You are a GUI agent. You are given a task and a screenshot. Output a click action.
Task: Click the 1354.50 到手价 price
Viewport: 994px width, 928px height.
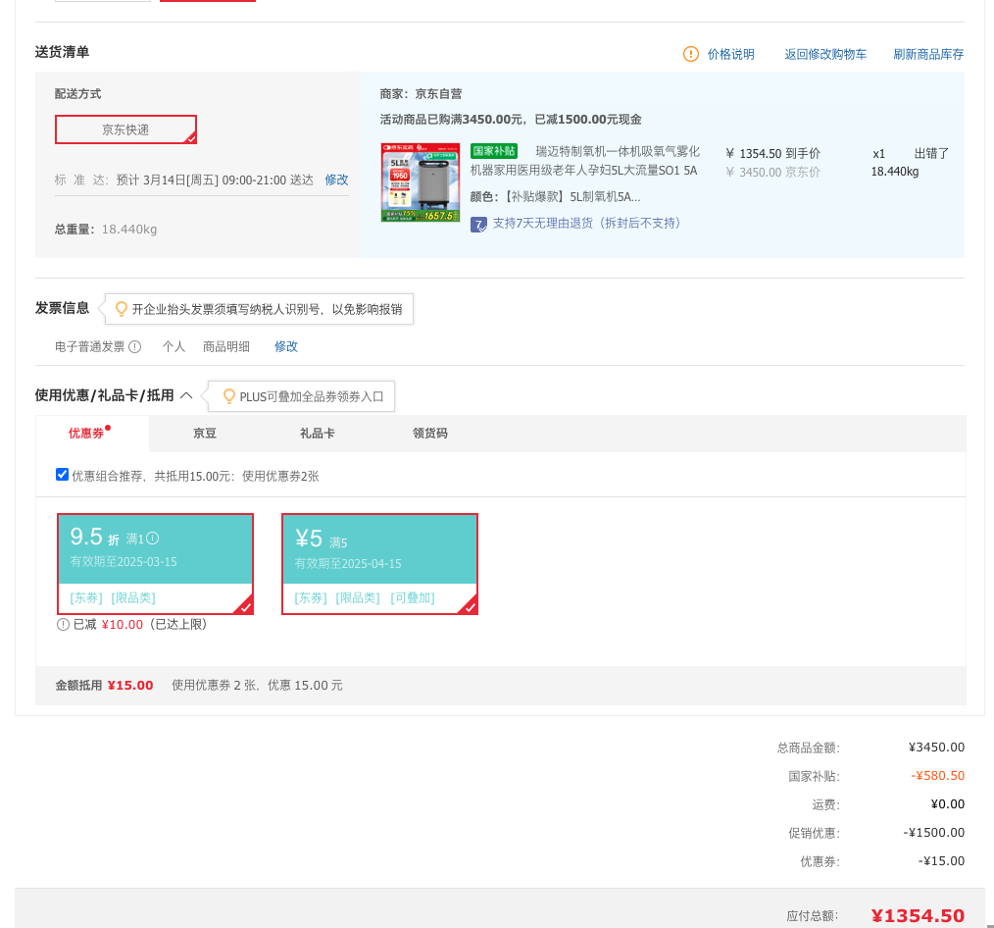pyautogui.click(x=772, y=153)
